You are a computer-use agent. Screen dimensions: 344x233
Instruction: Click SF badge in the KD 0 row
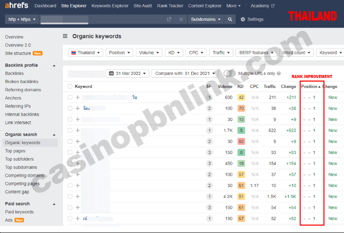click(x=209, y=152)
